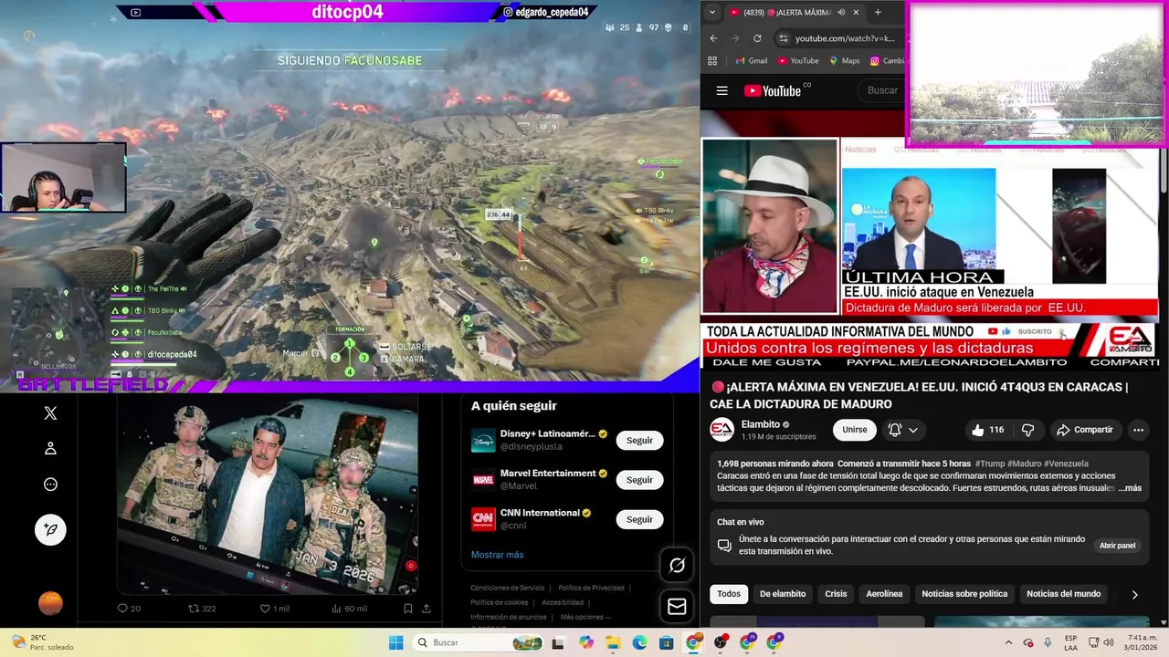1169x657 pixels.
Task: Reload the YouTube page
Action: (x=757, y=38)
